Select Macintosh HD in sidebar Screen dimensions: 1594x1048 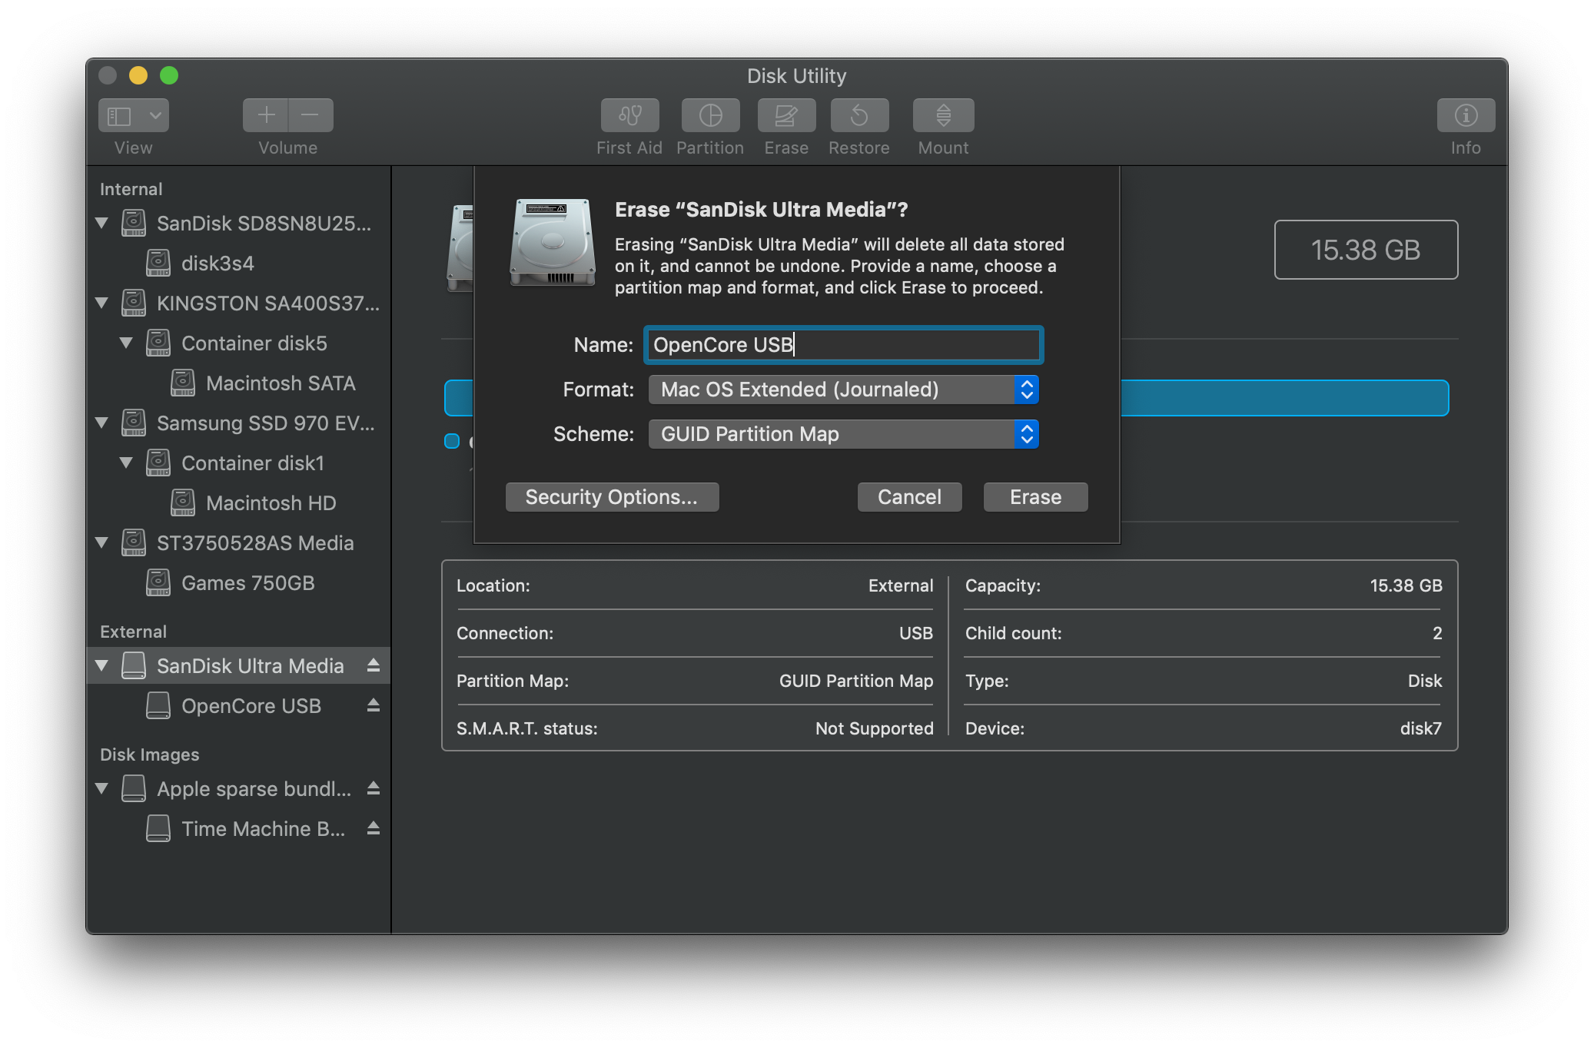tap(271, 503)
